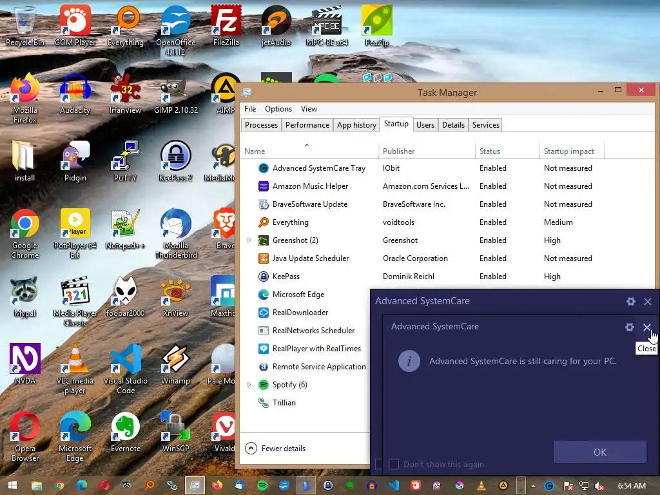Switch to the Processes tab
660x495 pixels.
261,125
